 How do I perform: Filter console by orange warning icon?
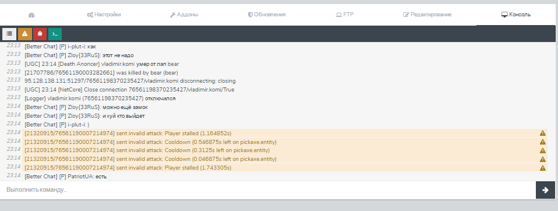click(x=25, y=34)
